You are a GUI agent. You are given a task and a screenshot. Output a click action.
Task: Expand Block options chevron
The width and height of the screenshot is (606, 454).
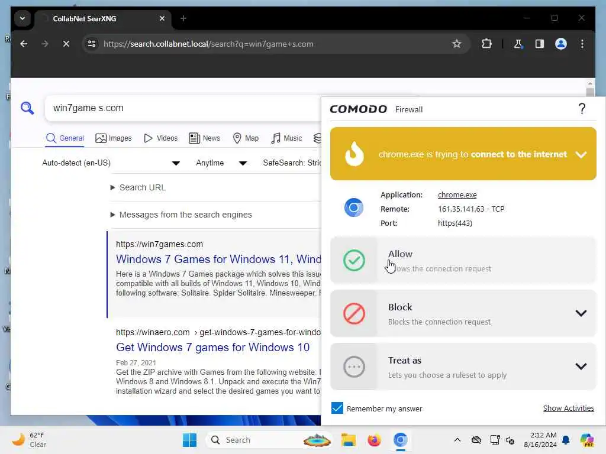coord(581,313)
